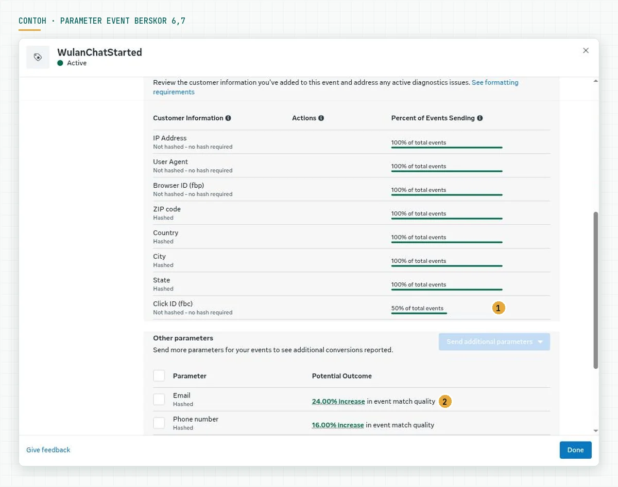Click the 24.00% increase link for Email
The width and height of the screenshot is (618, 487).
[338, 401]
